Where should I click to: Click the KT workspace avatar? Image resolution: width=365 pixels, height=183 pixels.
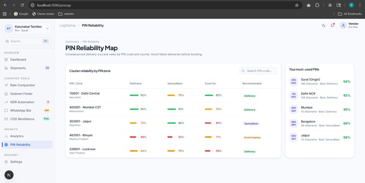point(9,29)
